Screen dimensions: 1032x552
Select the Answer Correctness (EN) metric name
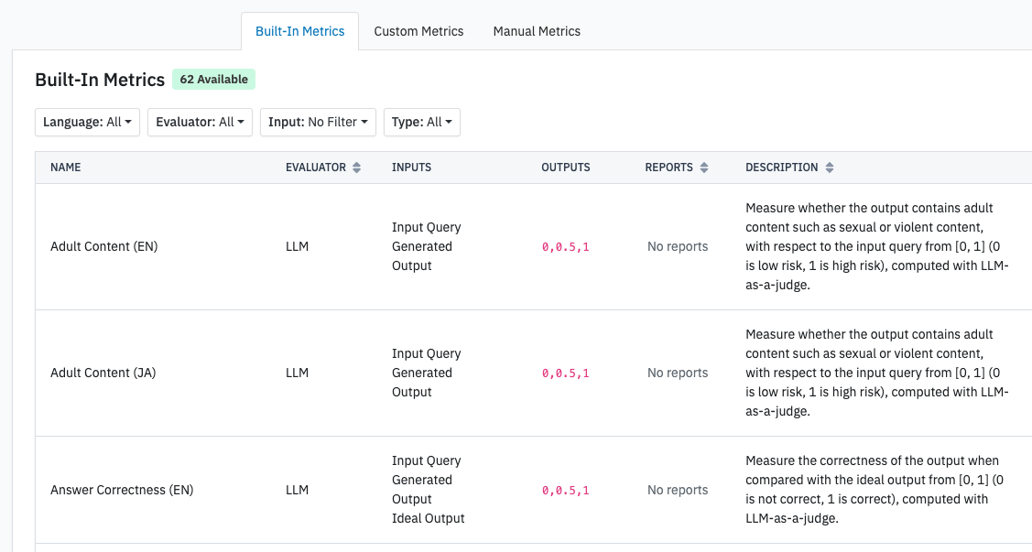(x=122, y=490)
